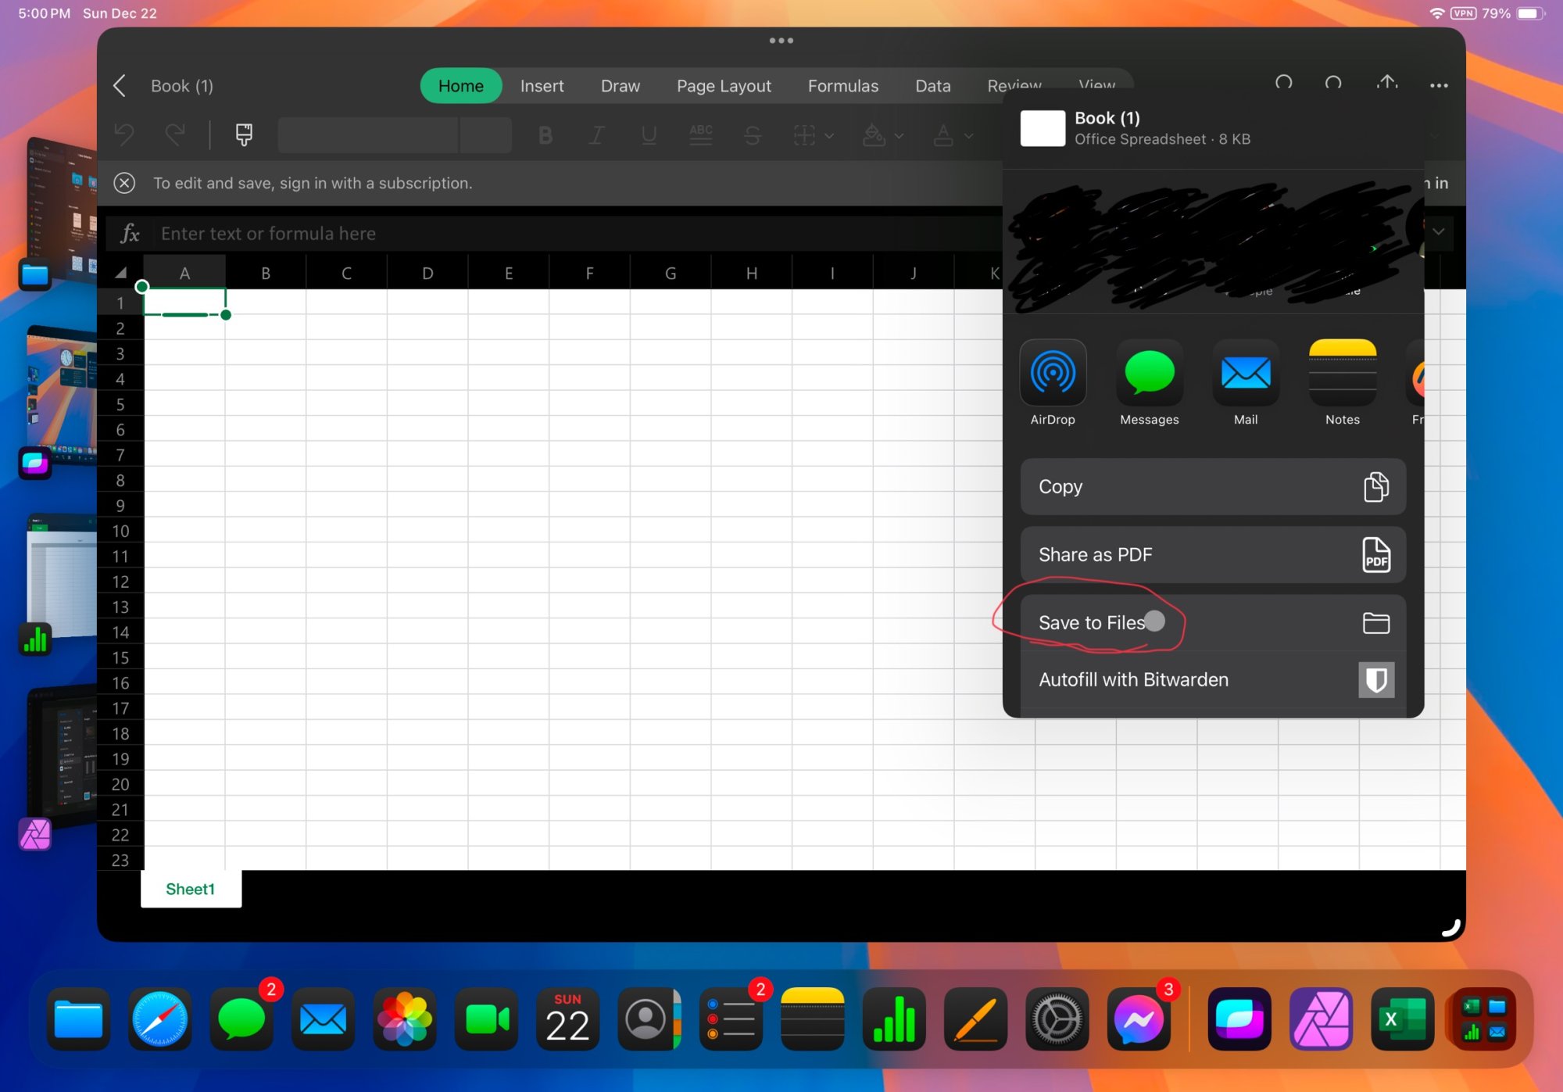Click the fx function icon
Screen dimensions: 1563x1092
pyautogui.click(x=130, y=234)
